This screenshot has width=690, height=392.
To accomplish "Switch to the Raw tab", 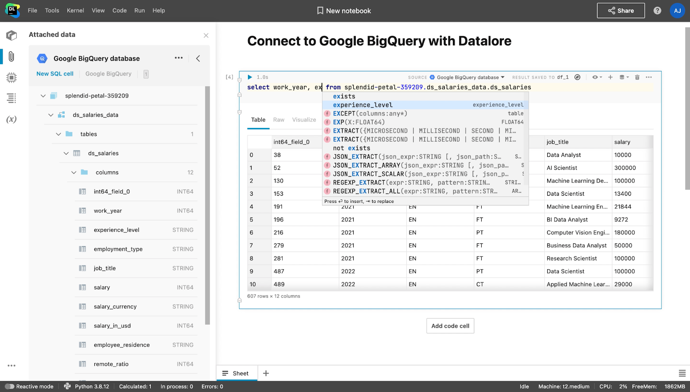I will pyautogui.click(x=279, y=120).
